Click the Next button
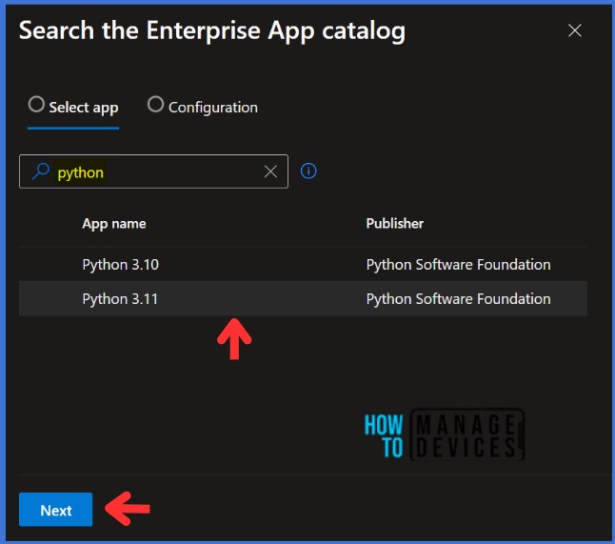615x544 pixels. [56, 510]
